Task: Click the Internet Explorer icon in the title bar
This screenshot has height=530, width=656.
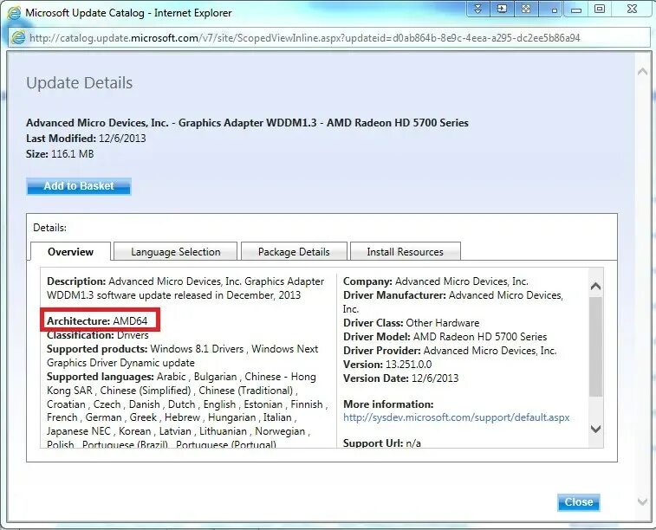Action: 13,13
